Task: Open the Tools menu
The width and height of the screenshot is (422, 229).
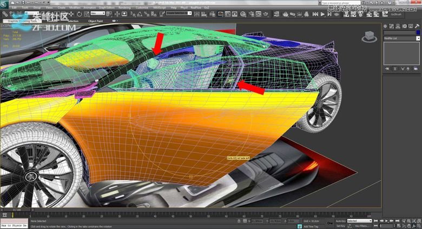Action: (x=25, y=8)
